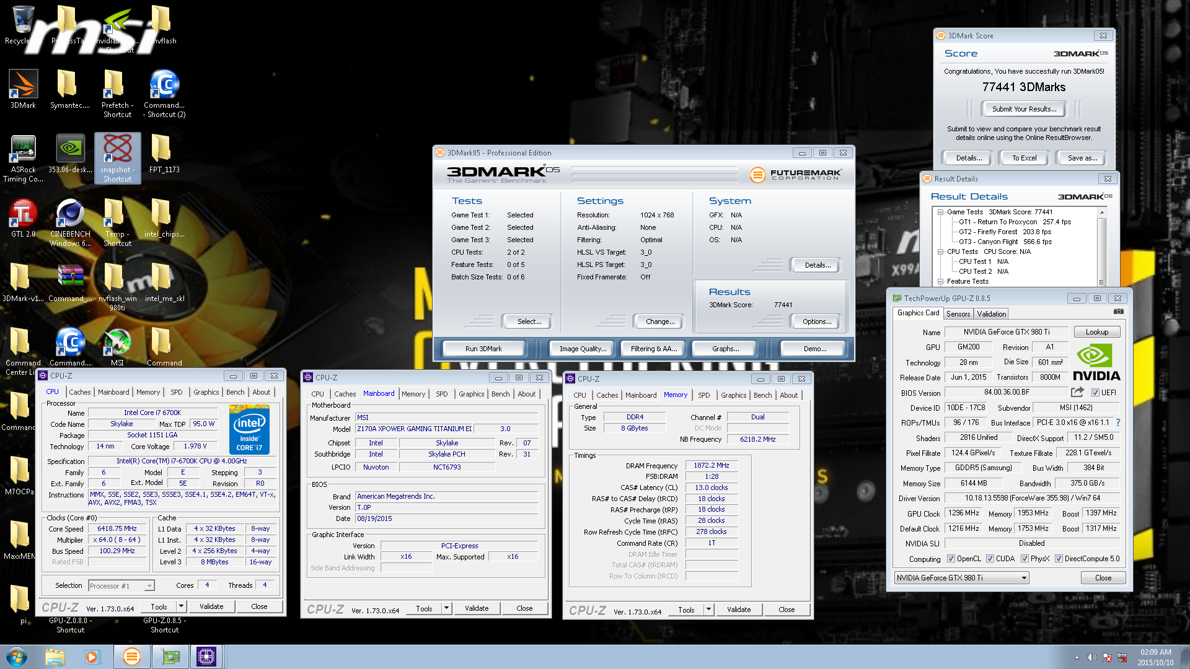Open Graphics tab in CPU-Z Memory window
Image resolution: width=1190 pixels, height=669 pixels.
click(x=733, y=395)
